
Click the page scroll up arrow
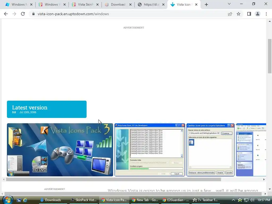pyautogui.click(x=270, y=21)
